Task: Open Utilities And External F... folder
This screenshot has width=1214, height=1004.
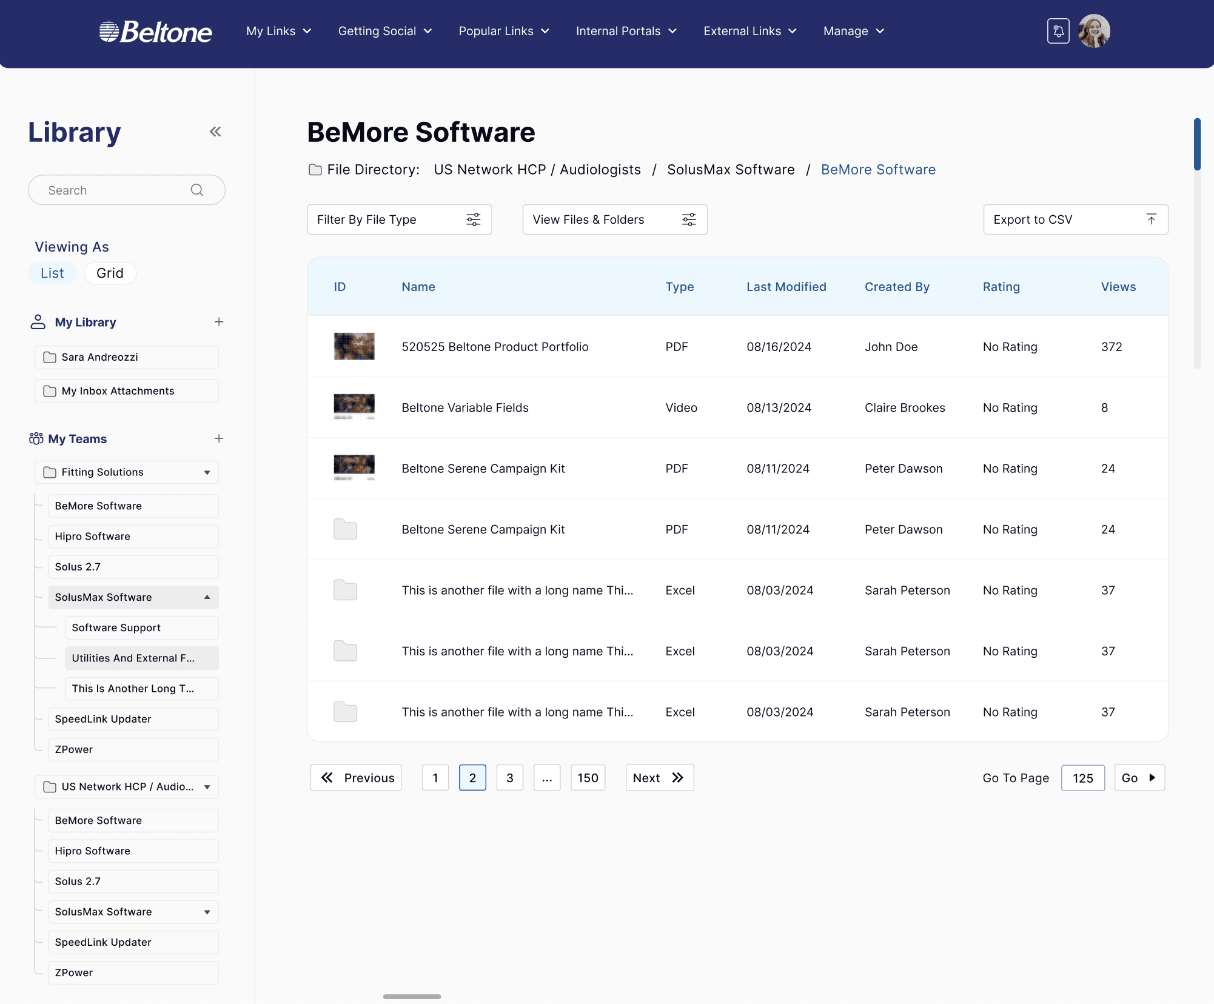Action: pyautogui.click(x=142, y=658)
